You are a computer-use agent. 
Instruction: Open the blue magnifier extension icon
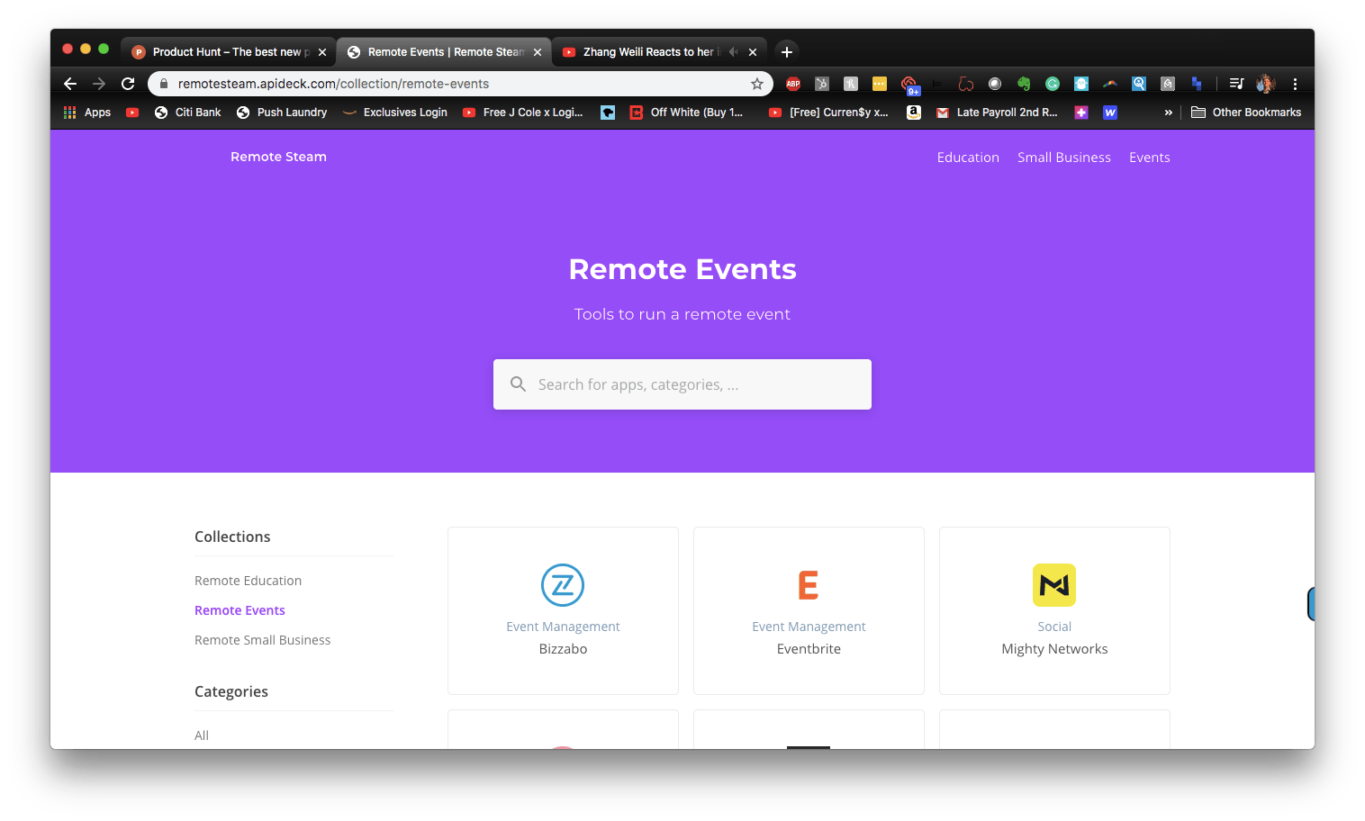[1139, 84]
